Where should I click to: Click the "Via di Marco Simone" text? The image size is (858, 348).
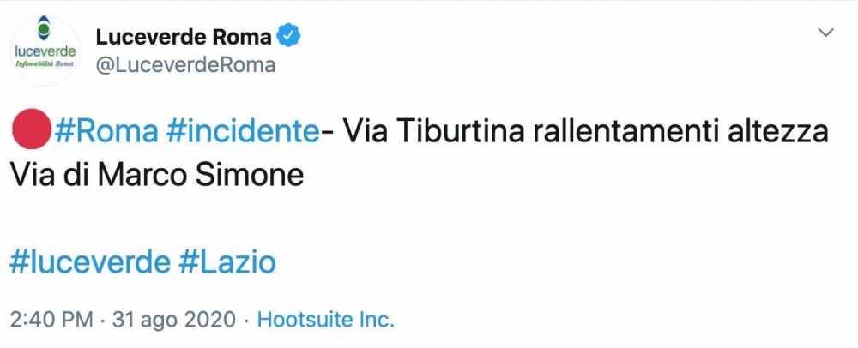coord(157,175)
